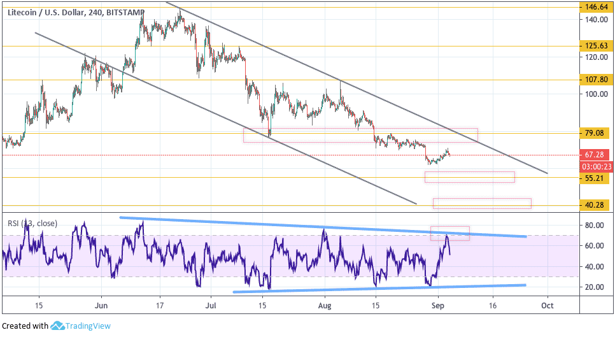The image size is (615, 337).
Task: Click the 20.00 level on RSI scale
Action: tap(594, 287)
